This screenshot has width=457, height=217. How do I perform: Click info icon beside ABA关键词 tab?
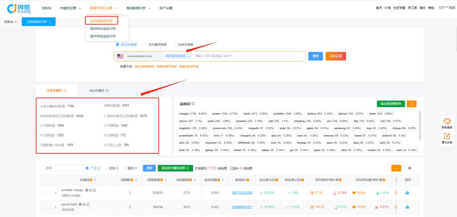pyautogui.click(x=107, y=91)
